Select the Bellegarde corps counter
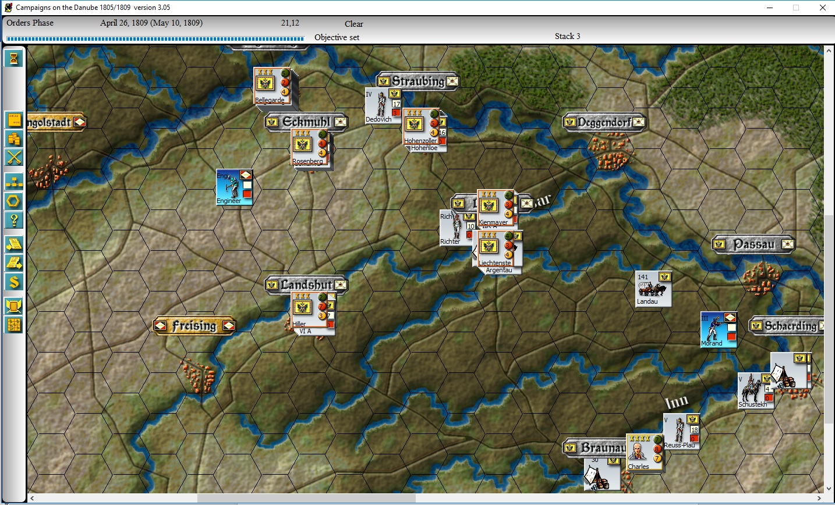This screenshot has width=835, height=505. (x=272, y=86)
